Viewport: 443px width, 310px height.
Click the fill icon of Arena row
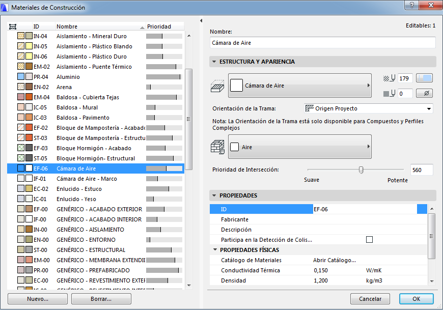coord(21,87)
